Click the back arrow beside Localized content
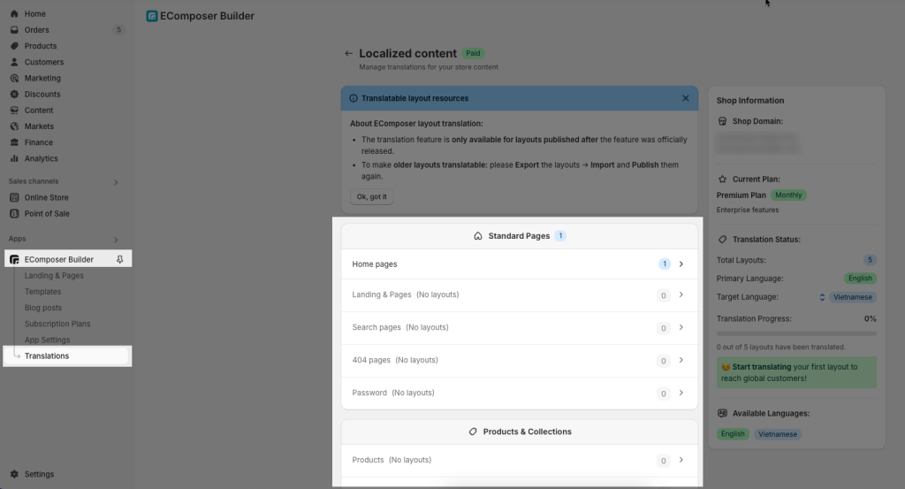This screenshot has width=905, height=489. pyautogui.click(x=348, y=53)
